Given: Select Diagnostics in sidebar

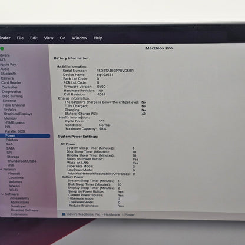Looking at the screenshot, I should pos(11,92).
